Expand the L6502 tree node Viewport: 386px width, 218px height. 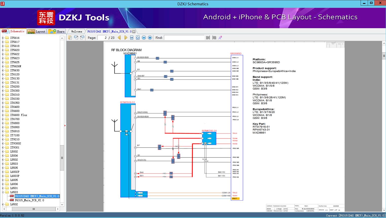coord(3,204)
